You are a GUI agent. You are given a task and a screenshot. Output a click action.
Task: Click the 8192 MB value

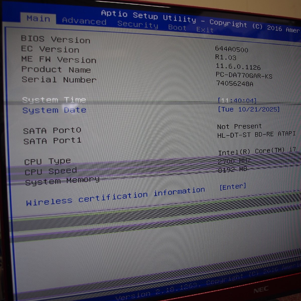coord(233,170)
